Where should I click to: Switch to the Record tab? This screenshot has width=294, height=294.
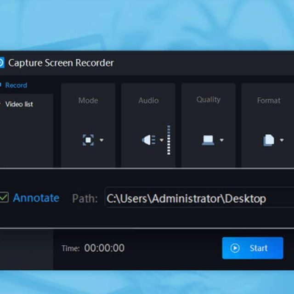(16, 85)
